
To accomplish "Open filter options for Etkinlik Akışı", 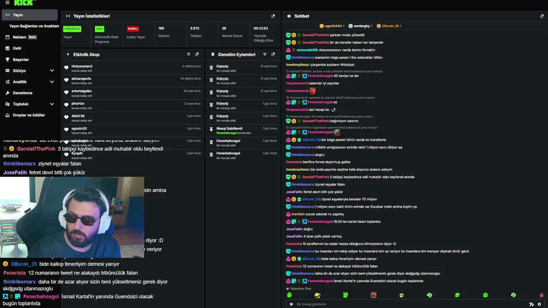I will tap(188, 54).
